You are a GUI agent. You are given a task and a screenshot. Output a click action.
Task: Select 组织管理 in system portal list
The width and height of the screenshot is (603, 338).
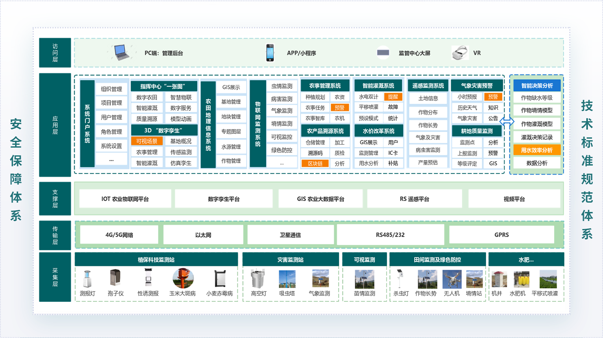point(111,89)
